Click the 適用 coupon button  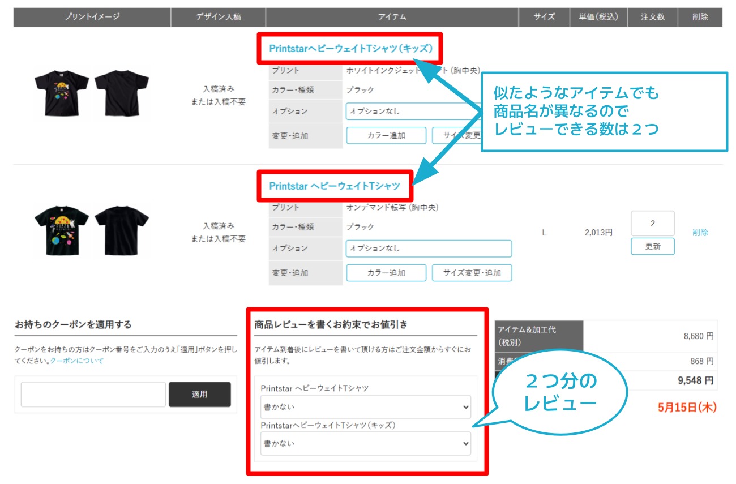[200, 395]
